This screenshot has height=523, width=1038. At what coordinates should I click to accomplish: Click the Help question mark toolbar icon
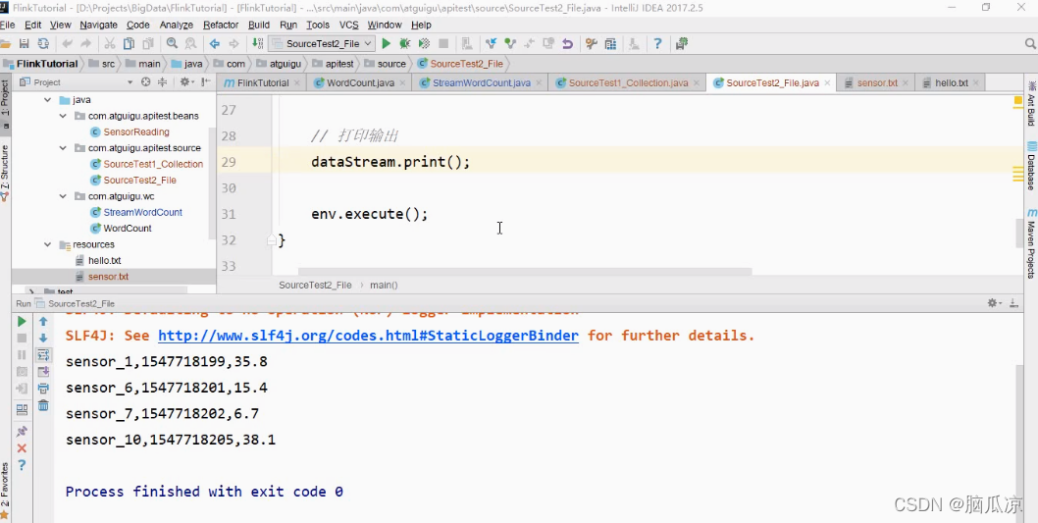pos(657,44)
